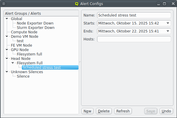Select Slurm Exporter Down alert
Image resolution: width=177 pixels, height=118 pixels.
point(36,27)
